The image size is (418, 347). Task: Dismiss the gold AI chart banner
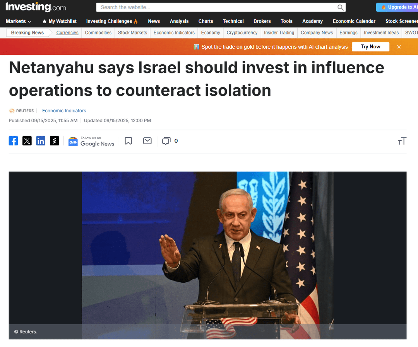(399, 47)
